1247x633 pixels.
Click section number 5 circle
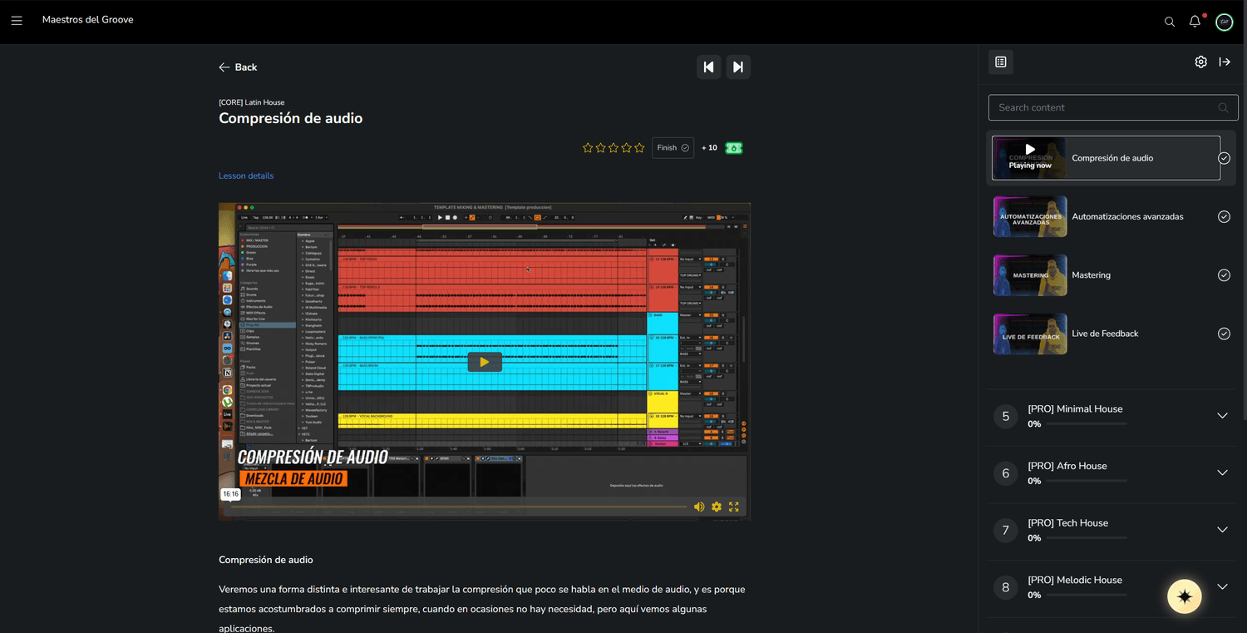pos(1006,416)
